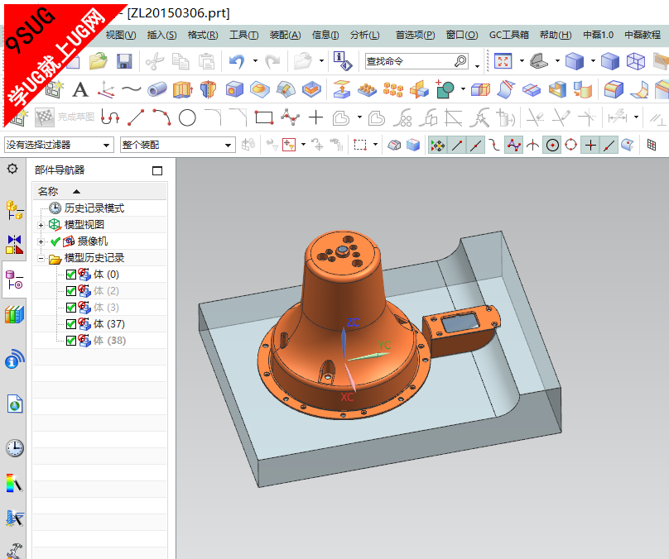The image size is (669, 559).
Task: Click the hole feature icon
Action: [234, 89]
